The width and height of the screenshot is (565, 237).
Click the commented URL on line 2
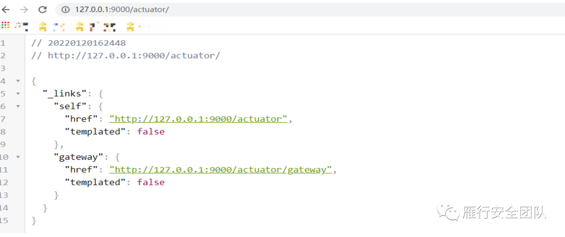pyautogui.click(x=133, y=55)
